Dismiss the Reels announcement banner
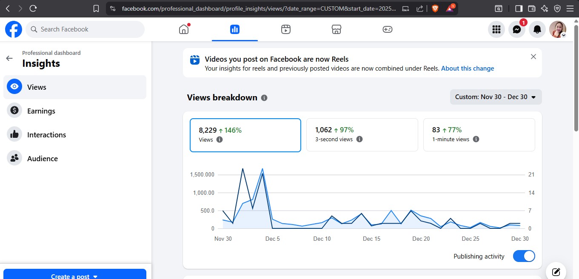 click(533, 57)
